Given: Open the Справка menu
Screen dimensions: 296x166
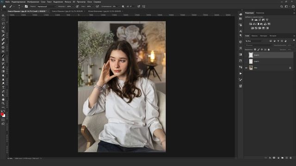Looking at the screenshot, I should click(x=97, y=2).
